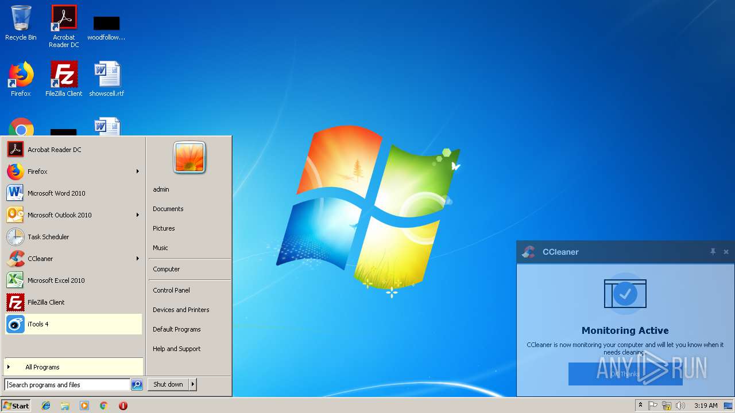Click the search magnifier button
The width and height of the screenshot is (735, 413).
tap(137, 385)
